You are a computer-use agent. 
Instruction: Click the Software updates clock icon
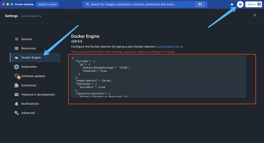pos(17,76)
